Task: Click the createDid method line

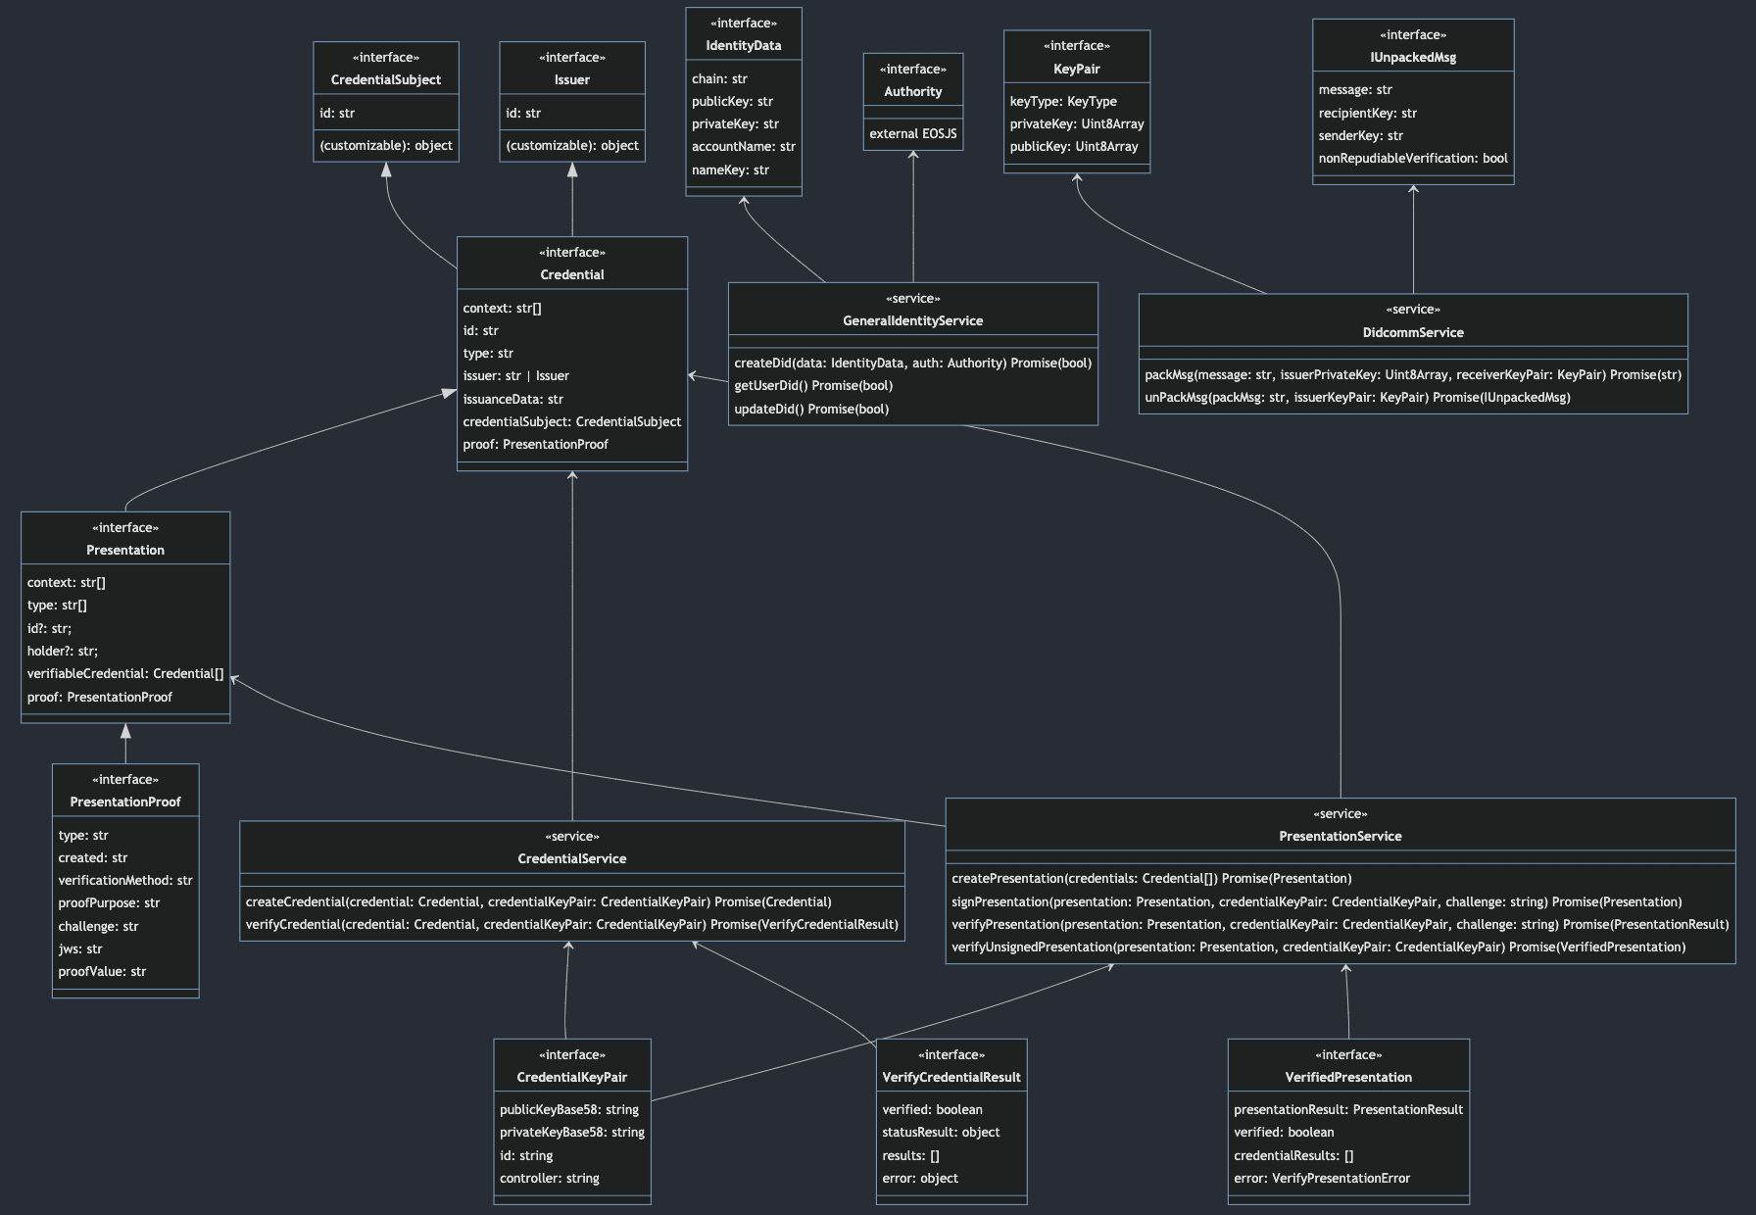Action: [x=913, y=364]
